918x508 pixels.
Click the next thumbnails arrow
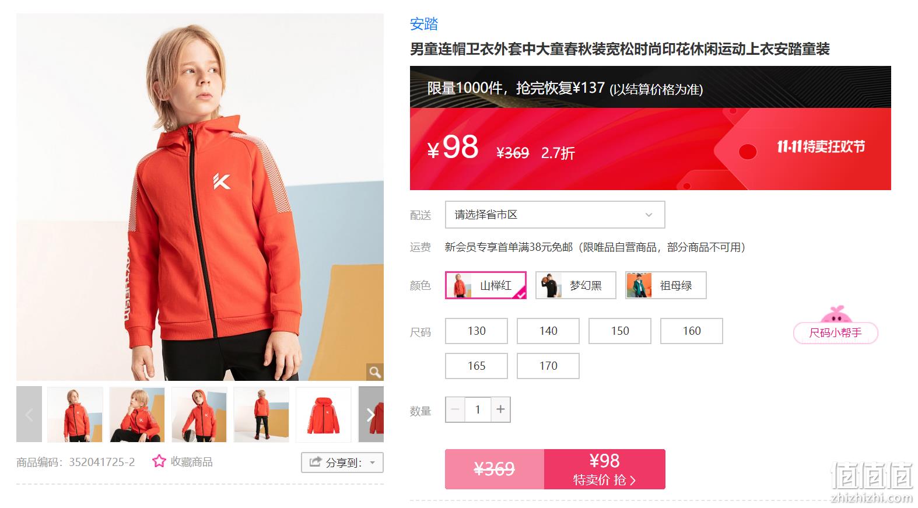[x=370, y=414]
